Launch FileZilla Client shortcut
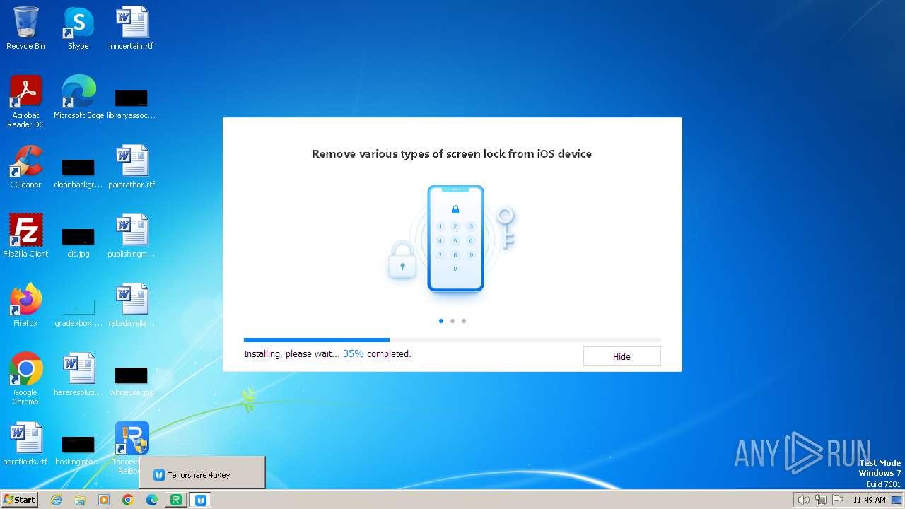 pos(25,236)
